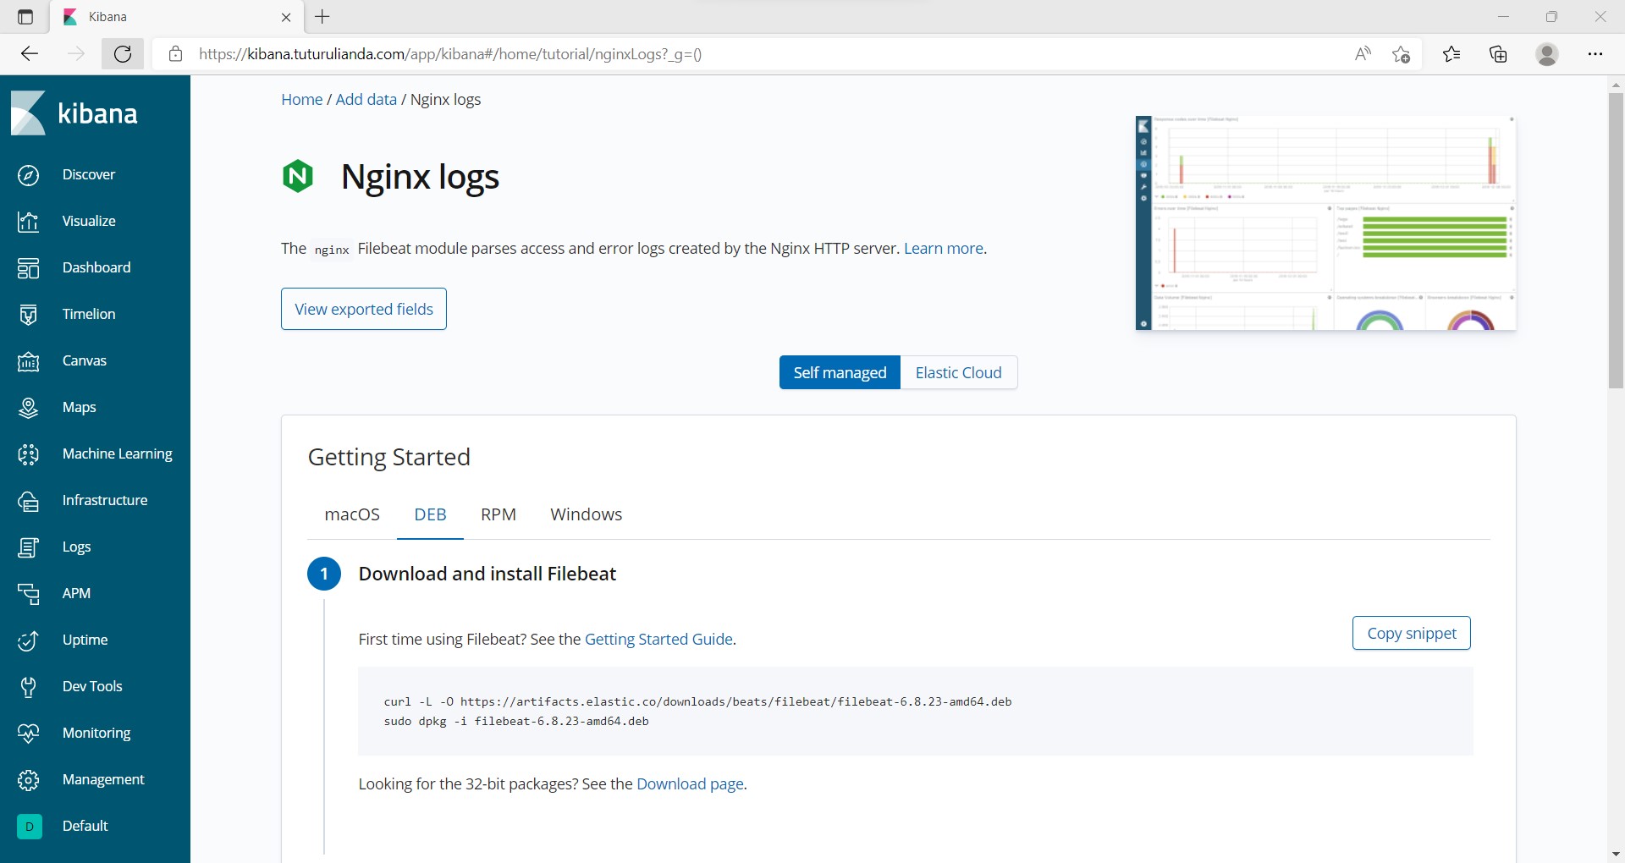Click Machine Learning sidebar label
This screenshot has height=863, width=1625.
[x=118, y=454]
